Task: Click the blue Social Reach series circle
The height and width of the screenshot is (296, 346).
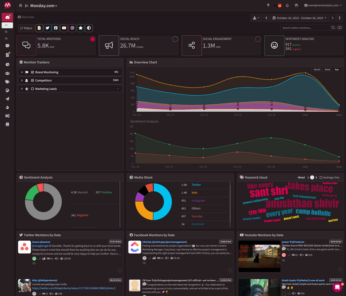Action: 175,39
